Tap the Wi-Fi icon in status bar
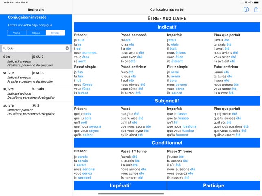Viewport: 262px width, 196px height. pos(246,2)
